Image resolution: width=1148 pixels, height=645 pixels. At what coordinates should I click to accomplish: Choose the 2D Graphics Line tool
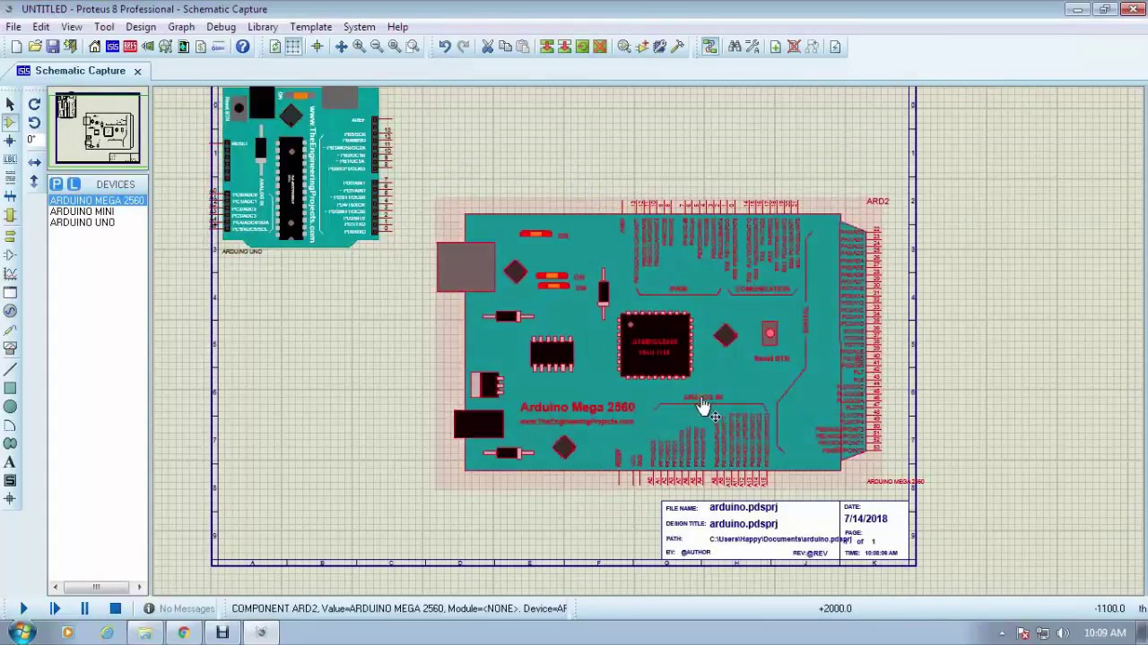click(x=10, y=369)
